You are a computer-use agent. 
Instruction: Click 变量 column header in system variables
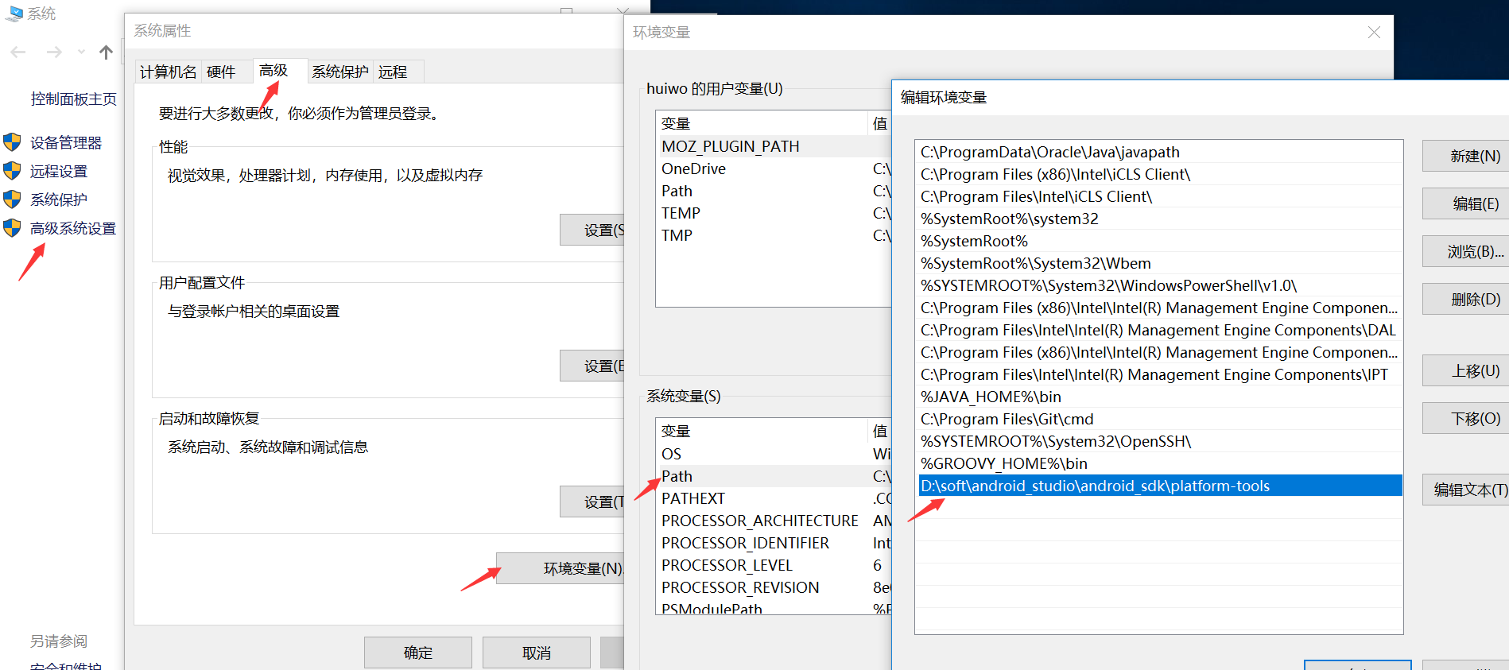(761, 431)
